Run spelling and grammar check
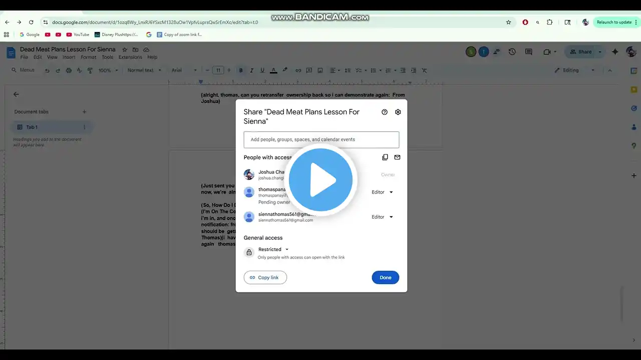 pyautogui.click(x=79, y=70)
